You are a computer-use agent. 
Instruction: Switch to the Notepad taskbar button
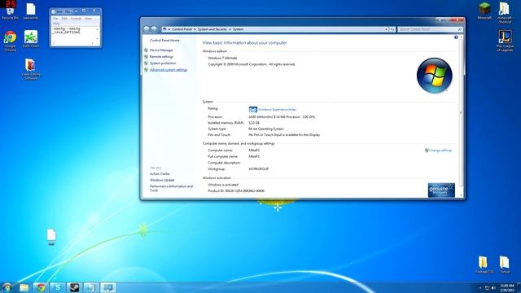pos(91,287)
